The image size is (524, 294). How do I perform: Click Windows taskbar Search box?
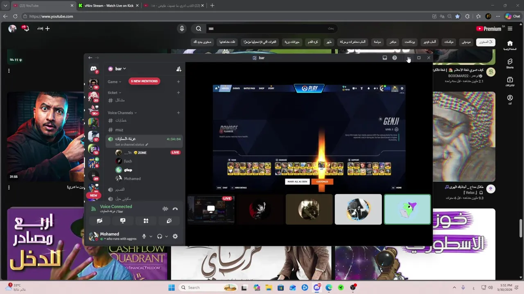click(208, 287)
